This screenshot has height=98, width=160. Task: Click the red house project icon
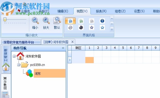coord(20,56)
